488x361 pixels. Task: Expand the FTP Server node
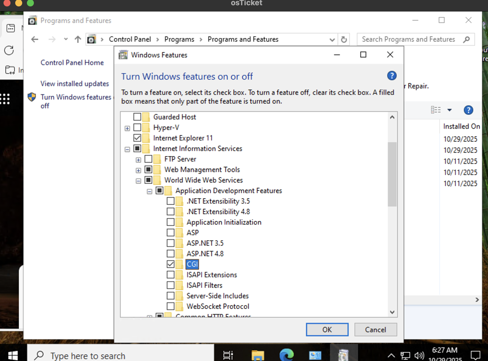click(x=138, y=160)
